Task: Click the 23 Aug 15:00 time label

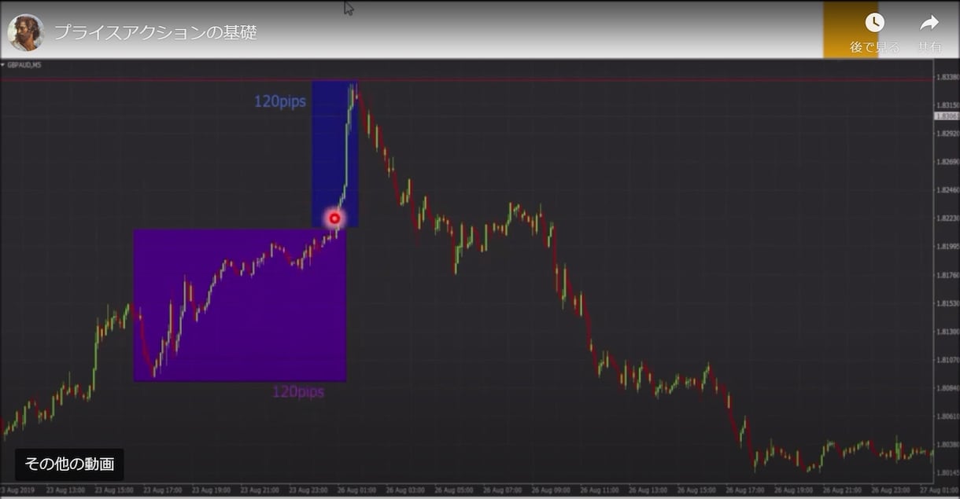Action: 114,490
